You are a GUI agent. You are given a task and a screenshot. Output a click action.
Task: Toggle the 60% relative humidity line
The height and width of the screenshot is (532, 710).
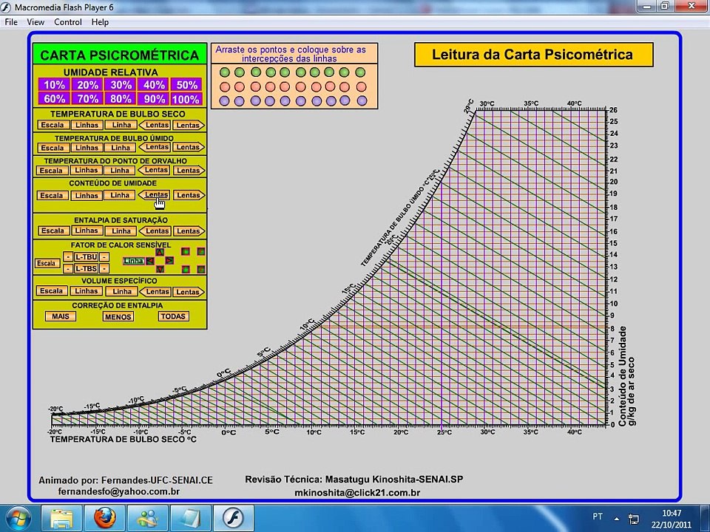click(54, 98)
